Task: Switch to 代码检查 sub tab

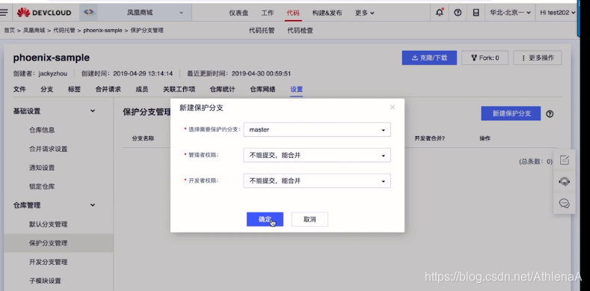Action: coord(300,31)
